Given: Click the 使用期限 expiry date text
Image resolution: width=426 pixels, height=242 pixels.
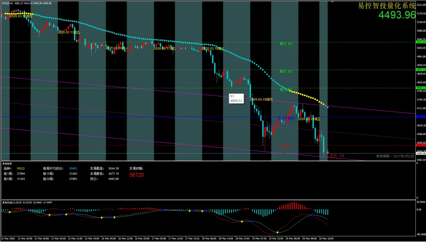Looking at the screenshot, I should [x=395, y=156].
